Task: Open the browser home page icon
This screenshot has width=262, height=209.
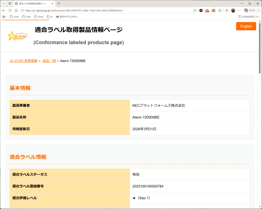Action: [16, 10]
